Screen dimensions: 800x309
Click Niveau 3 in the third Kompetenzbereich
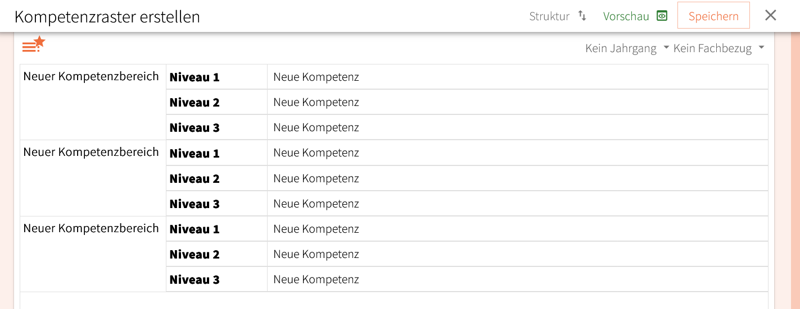195,280
